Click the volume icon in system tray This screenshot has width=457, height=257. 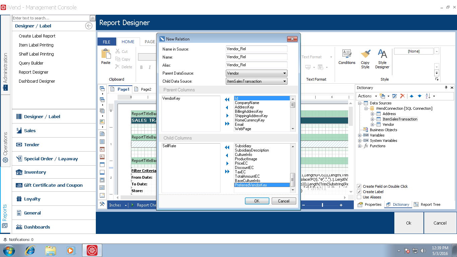point(423,250)
